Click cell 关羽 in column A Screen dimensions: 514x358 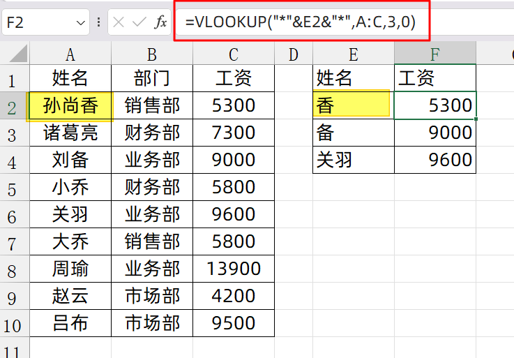pos(70,215)
